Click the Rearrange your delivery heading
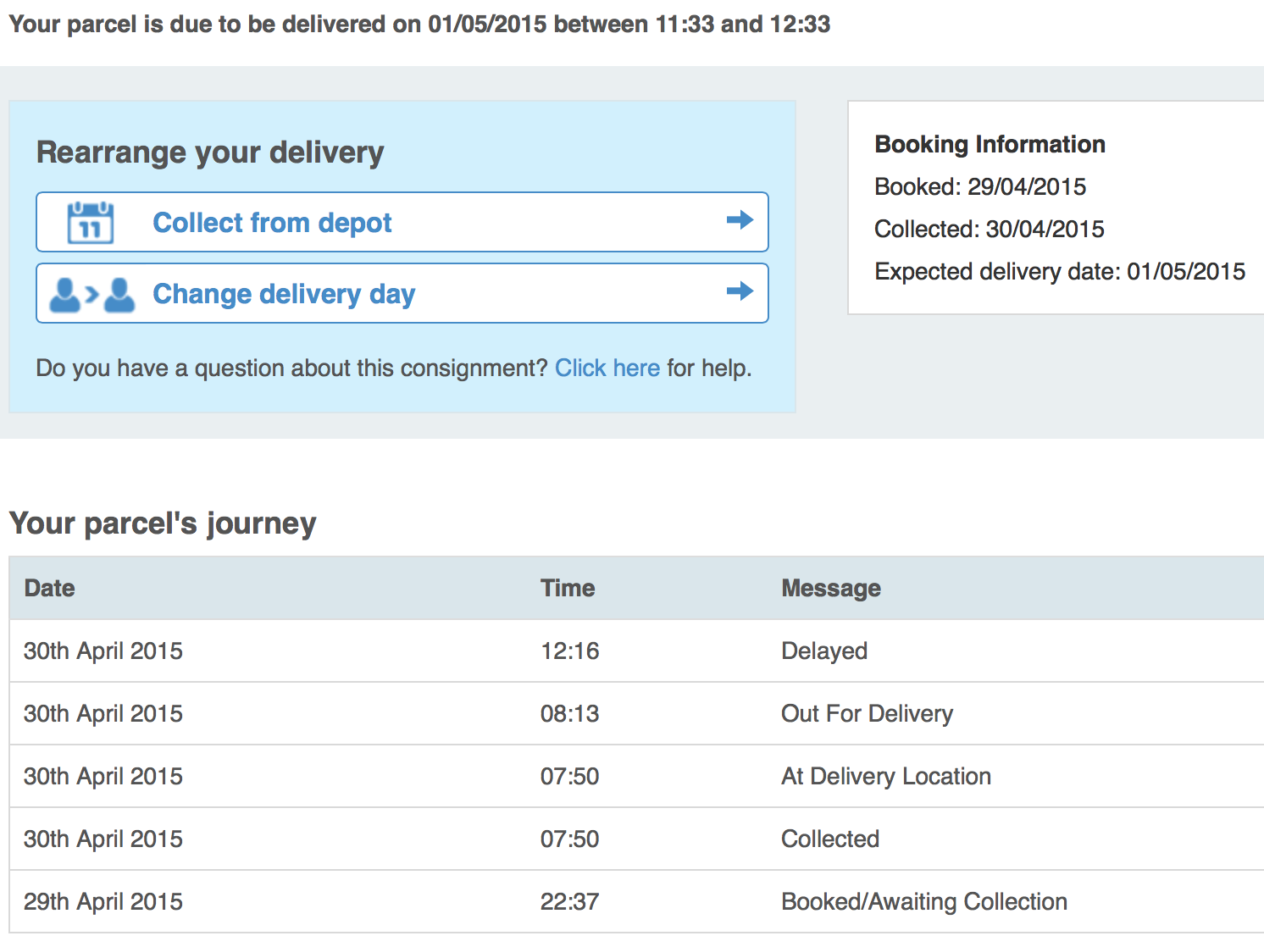This screenshot has height=947, width=1264. (210, 152)
